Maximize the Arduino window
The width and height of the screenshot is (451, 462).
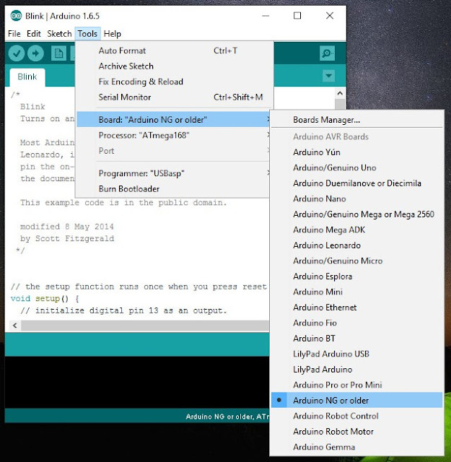[297, 16]
